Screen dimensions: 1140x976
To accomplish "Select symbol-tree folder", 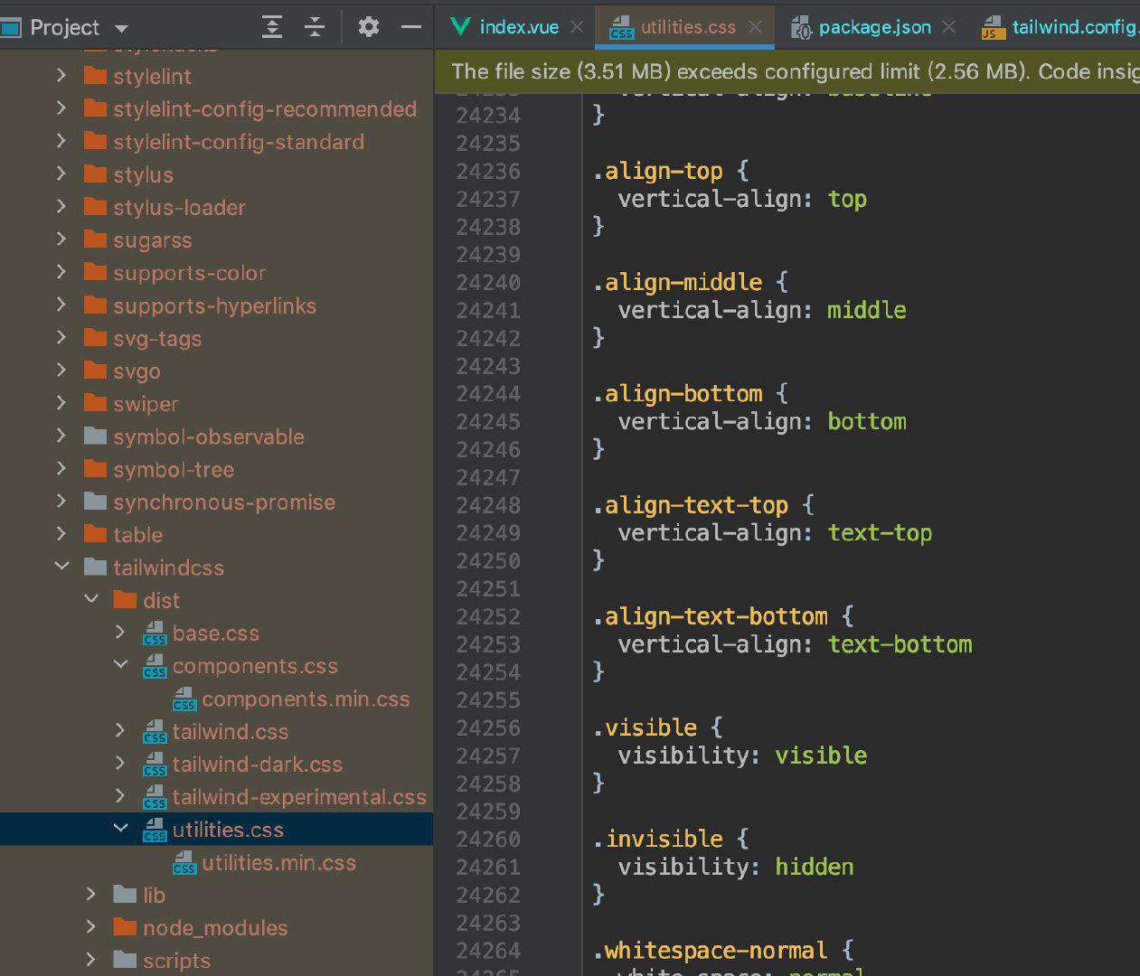I will tap(174, 469).
